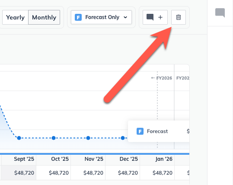Click the $48,720 cell under Nov '25
This screenshot has width=233, height=185.
[88, 172]
